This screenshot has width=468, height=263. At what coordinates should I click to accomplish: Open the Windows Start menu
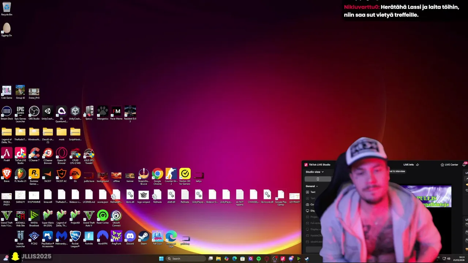click(x=161, y=259)
